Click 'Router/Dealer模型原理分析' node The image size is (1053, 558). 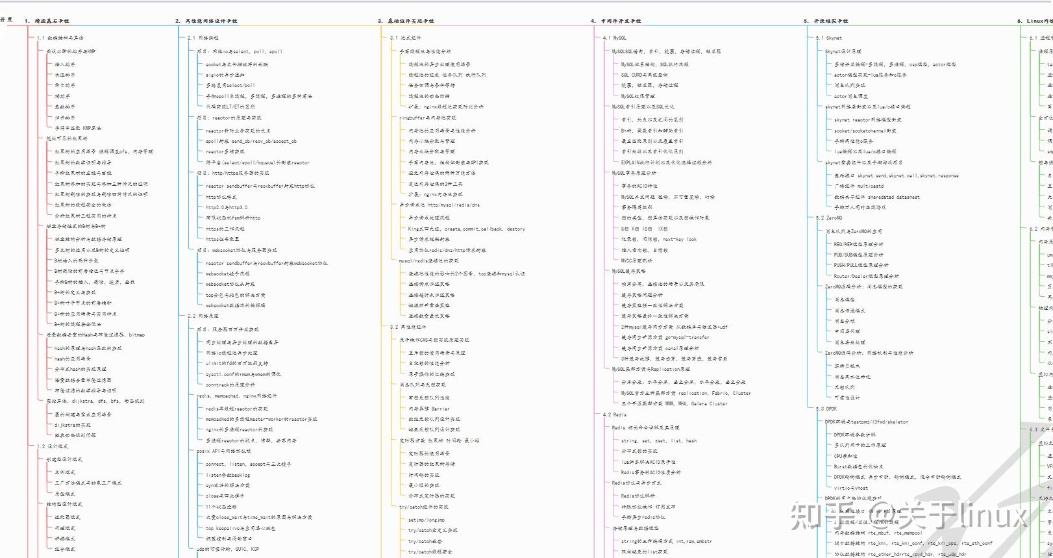pyautogui.click(x=867, y=276)
